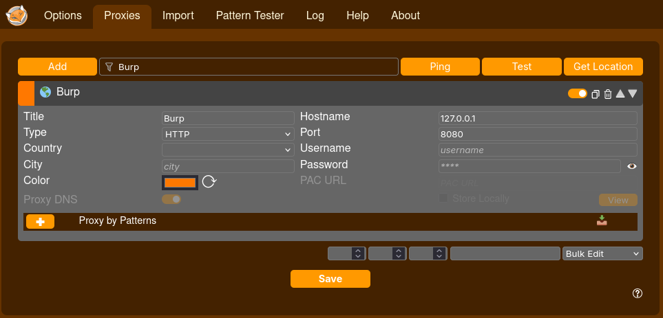
Task: Click the Title input field
Action: (229, 118)
